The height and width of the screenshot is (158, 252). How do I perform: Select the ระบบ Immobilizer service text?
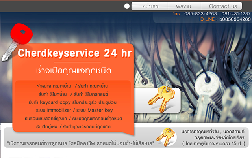pyautogui.click(x=54, y=110)
